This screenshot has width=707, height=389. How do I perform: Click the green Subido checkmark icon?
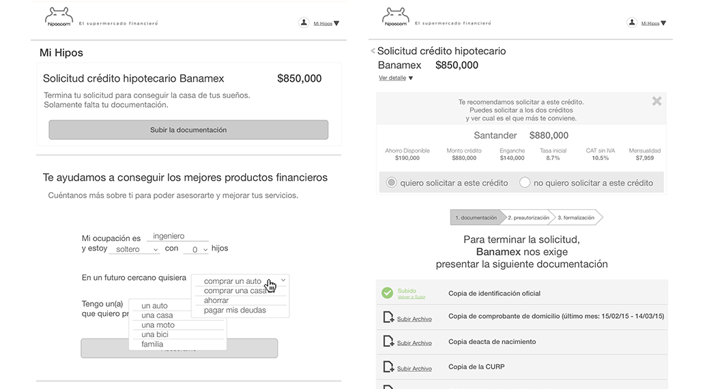coord(388,293)
